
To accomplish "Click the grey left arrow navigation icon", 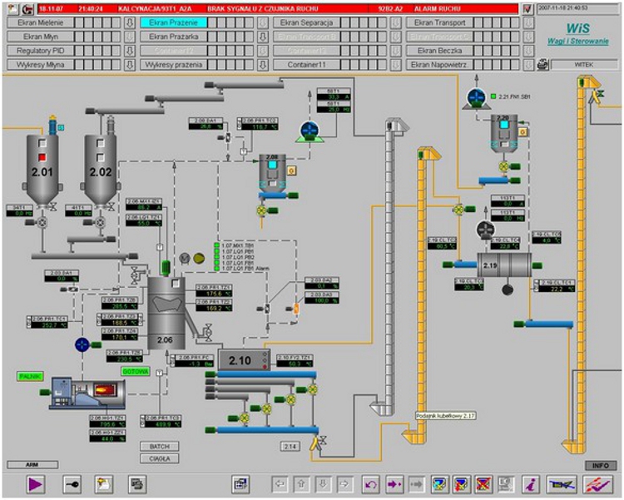I will click(x=280, y=484).
